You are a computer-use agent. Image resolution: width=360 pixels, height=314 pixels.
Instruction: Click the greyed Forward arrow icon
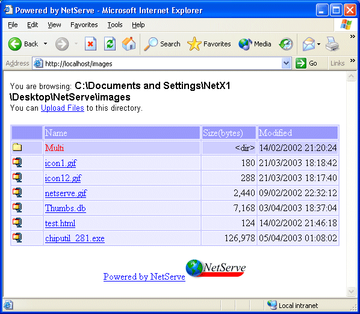pyautogui.click(x=62, y=44)
